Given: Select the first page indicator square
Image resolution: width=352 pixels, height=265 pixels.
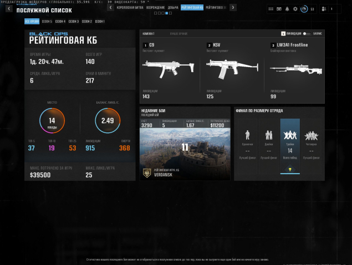Looking at the screenshot, I should pos(155,13).
